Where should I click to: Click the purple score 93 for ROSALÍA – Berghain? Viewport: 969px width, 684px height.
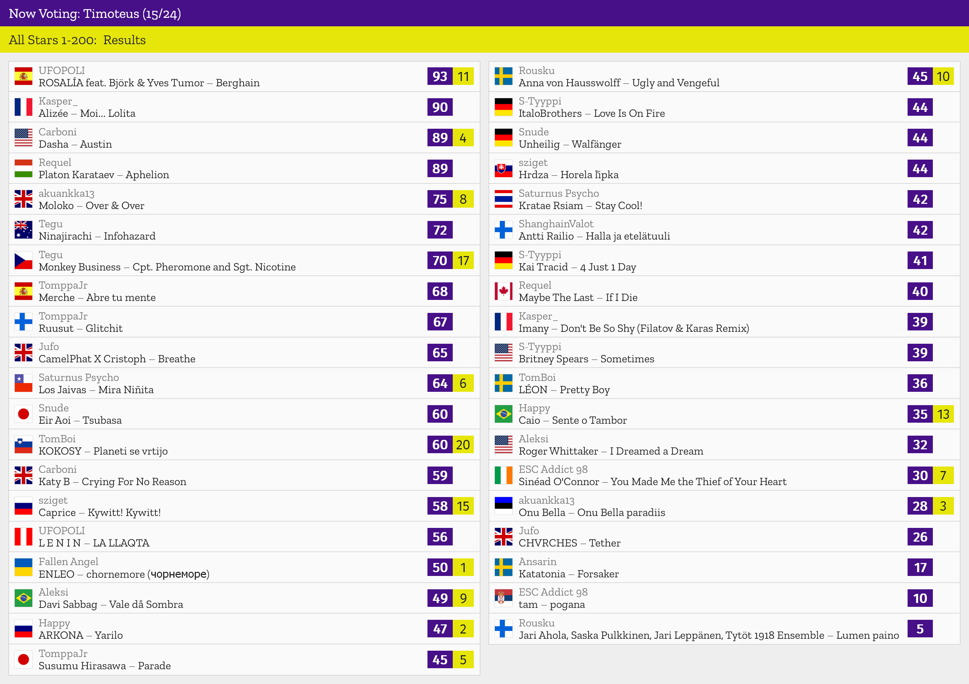(x=440, y=76)
